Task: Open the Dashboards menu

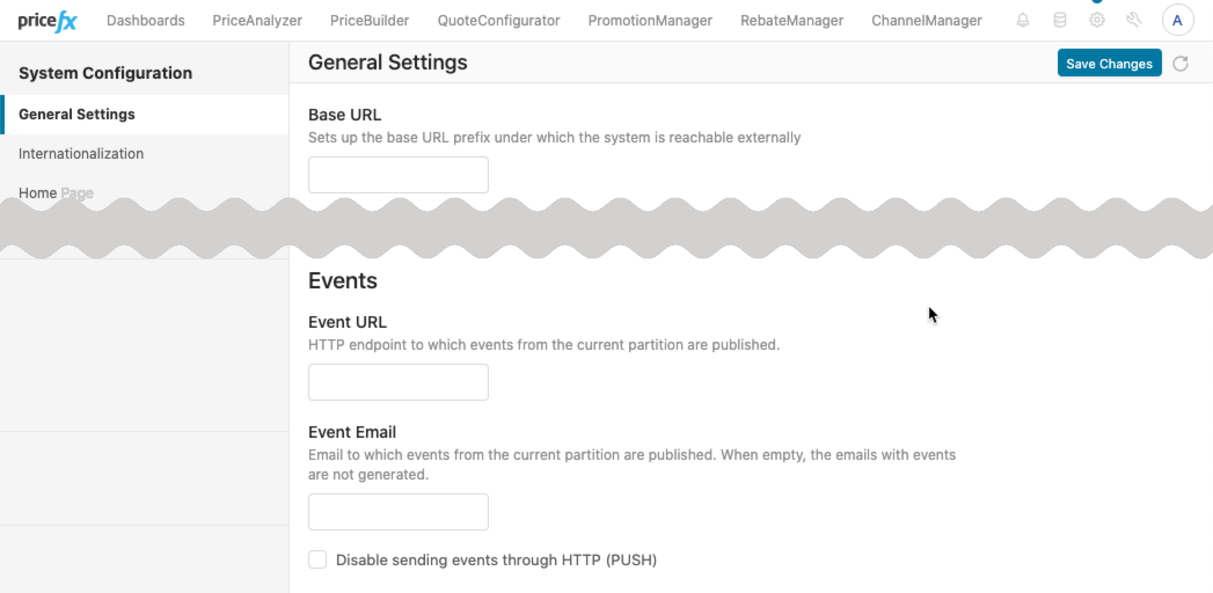Action: [x=146, y=20]
